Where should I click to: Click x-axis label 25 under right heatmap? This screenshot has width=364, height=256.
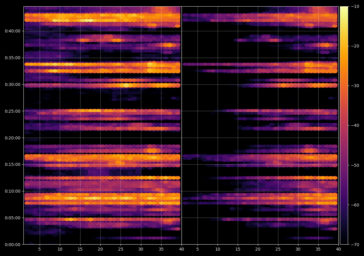coord(278,249)
